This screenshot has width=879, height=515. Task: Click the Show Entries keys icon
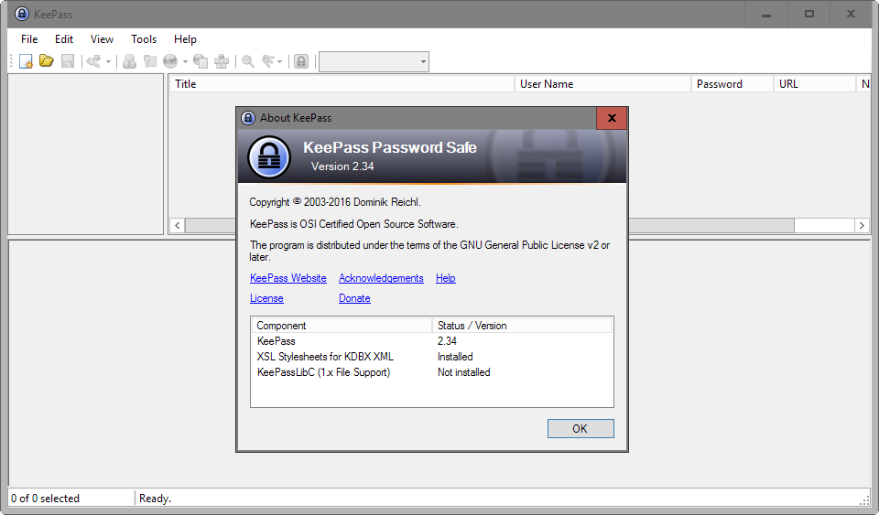tap(268, 61)
